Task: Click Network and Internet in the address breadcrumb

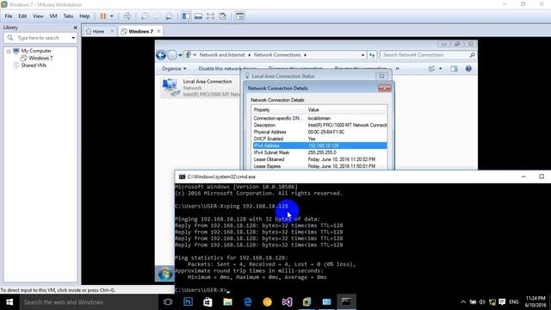Action: pyautogui.click(x=222, y=55)
